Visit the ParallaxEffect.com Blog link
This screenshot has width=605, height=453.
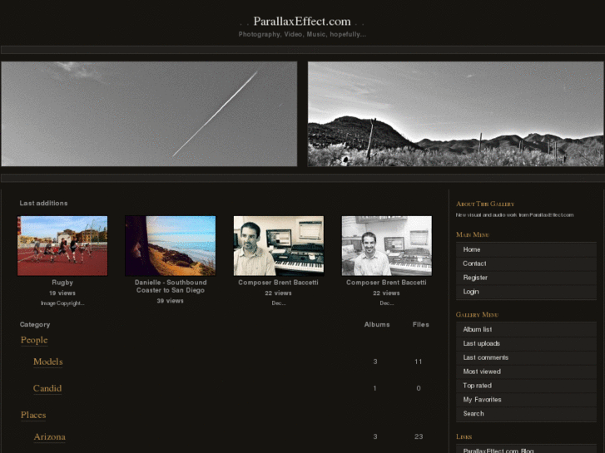(x=526, y=450)
